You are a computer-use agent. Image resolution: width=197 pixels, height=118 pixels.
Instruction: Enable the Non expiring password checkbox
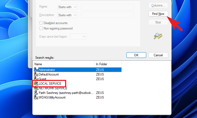click(41, 28)
